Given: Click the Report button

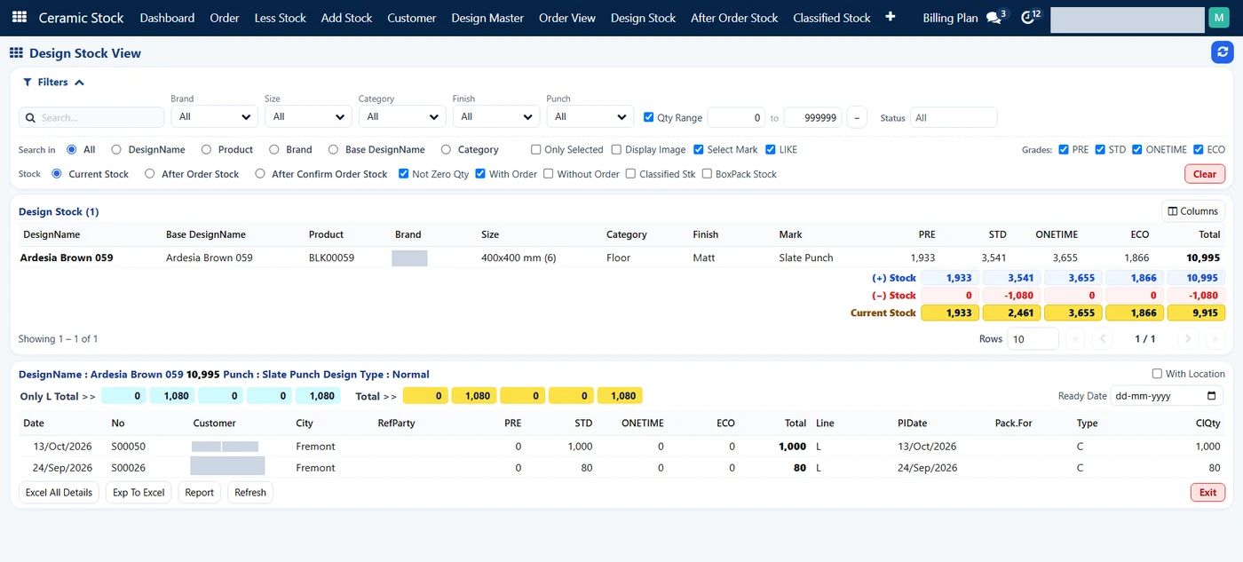Looking at the screenshot, I should (199, 493).
